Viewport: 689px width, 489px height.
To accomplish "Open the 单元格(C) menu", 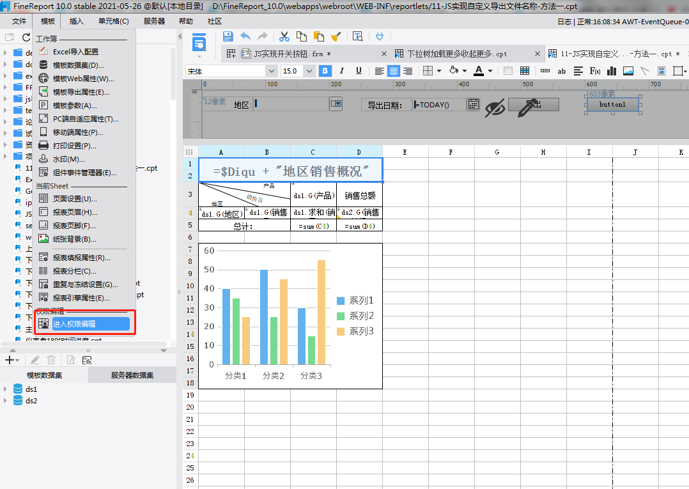I will (113, 21).
